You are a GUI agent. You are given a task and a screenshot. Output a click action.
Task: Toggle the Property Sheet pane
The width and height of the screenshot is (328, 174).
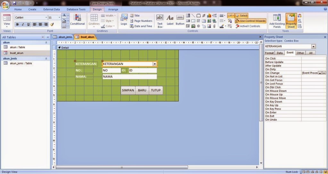point(291,21)
